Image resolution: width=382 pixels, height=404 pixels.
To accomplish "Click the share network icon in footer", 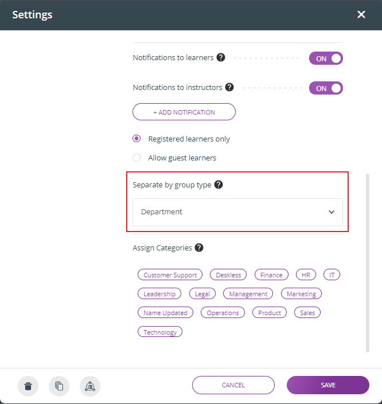I will coord(90,386).
